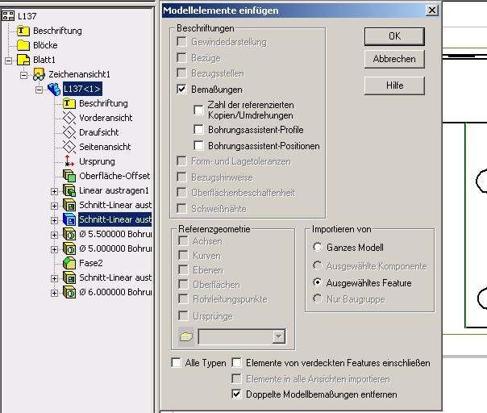The height and width of the screenshot is (413, 487).
Task: Click the Oberfläche-Offset feature icon
Action: point(69,176)
